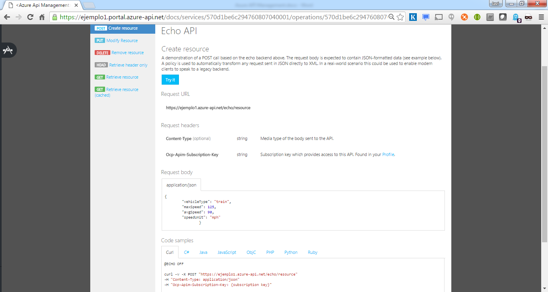Open Chrome's hamburger menu

tap(540, 17)
